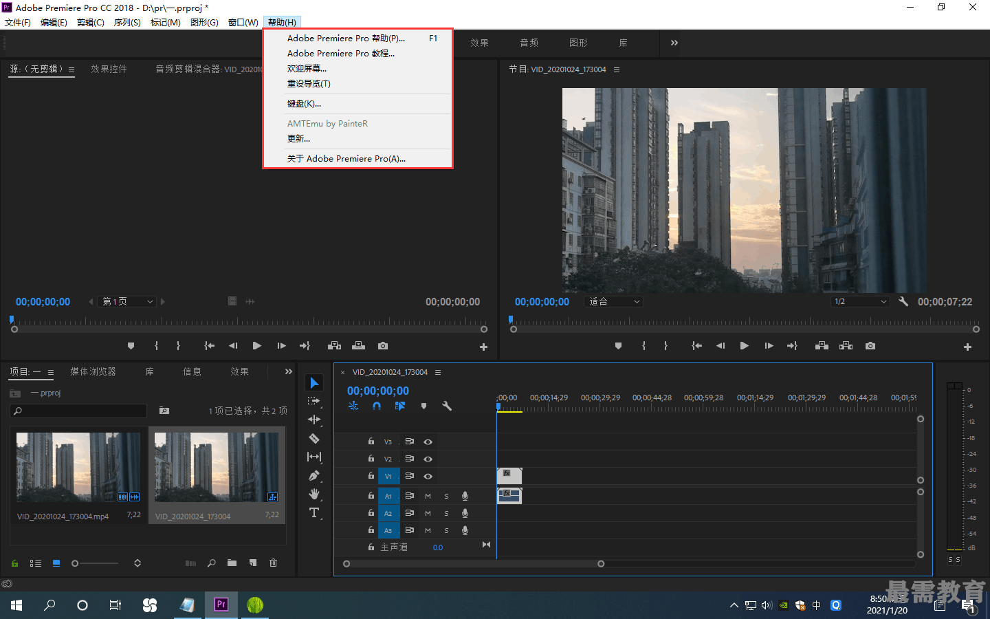Play in the Source monitor

[x=256, y=346]
